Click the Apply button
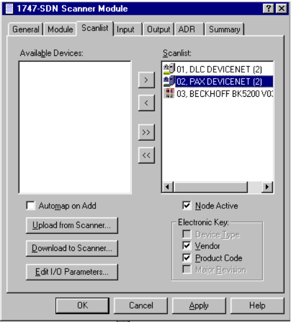 (x=199, y=305)
